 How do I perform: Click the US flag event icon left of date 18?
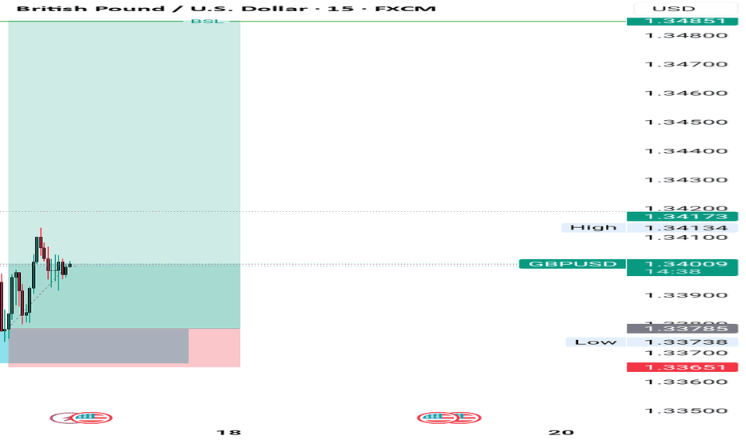[x=93, y=418]
